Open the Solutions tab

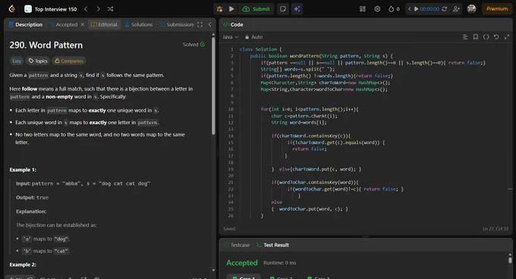tap(139, 25)
